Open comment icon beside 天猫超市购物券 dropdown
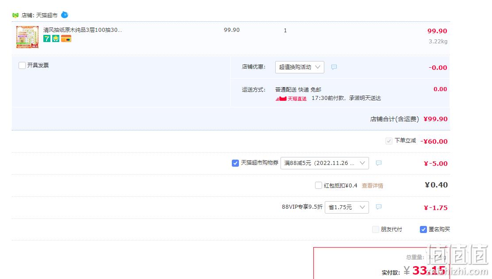The image size is (492, 279). tap(379, 163)
